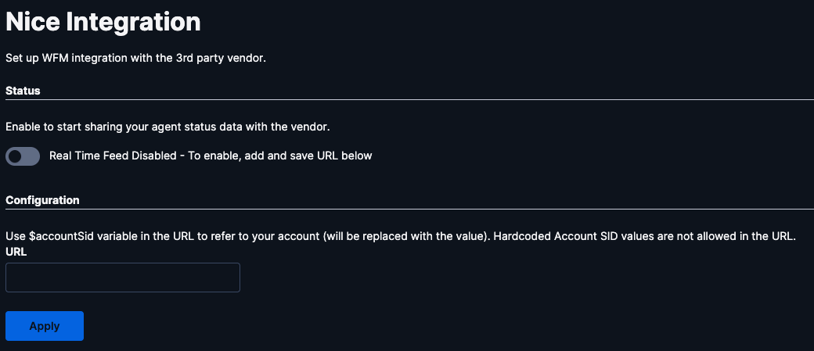This screenshot has height=351, width=814.
Task: Click the divider line under Configuration
Action: [x=409, y=209]
